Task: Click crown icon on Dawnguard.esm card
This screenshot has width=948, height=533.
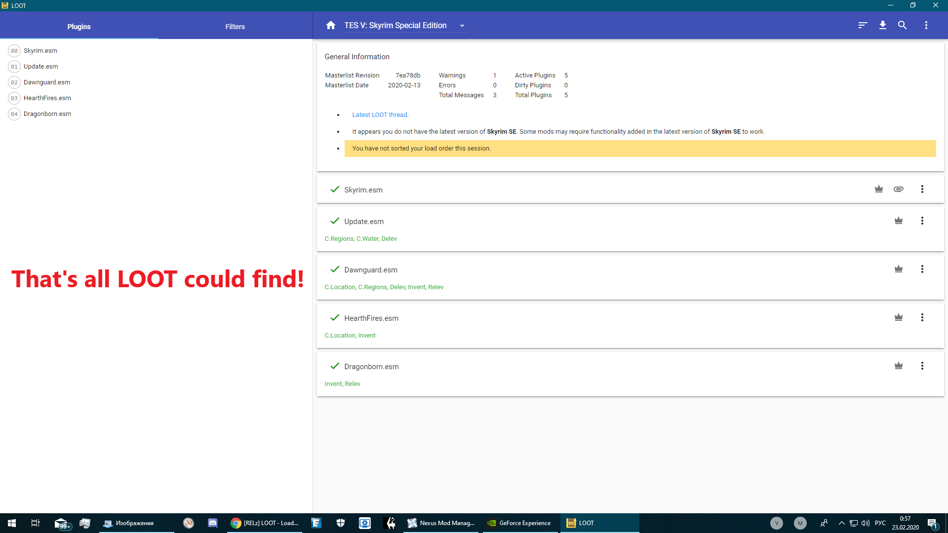Action: click(x=899, y=269)
